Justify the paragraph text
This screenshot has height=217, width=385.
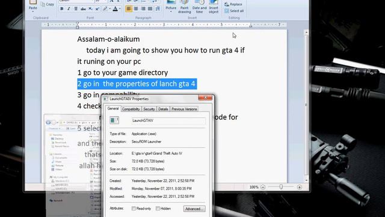(150, 9)
